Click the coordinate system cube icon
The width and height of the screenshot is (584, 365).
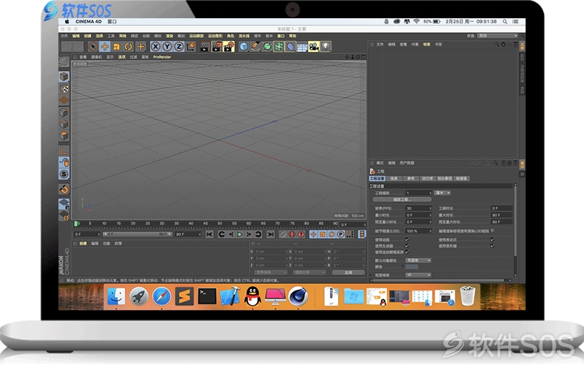[x=191, y=47]
